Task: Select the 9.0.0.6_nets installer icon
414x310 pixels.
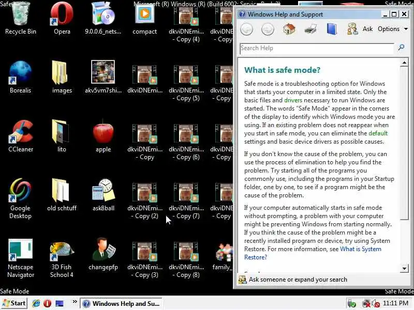Action: tap(103, 18)
